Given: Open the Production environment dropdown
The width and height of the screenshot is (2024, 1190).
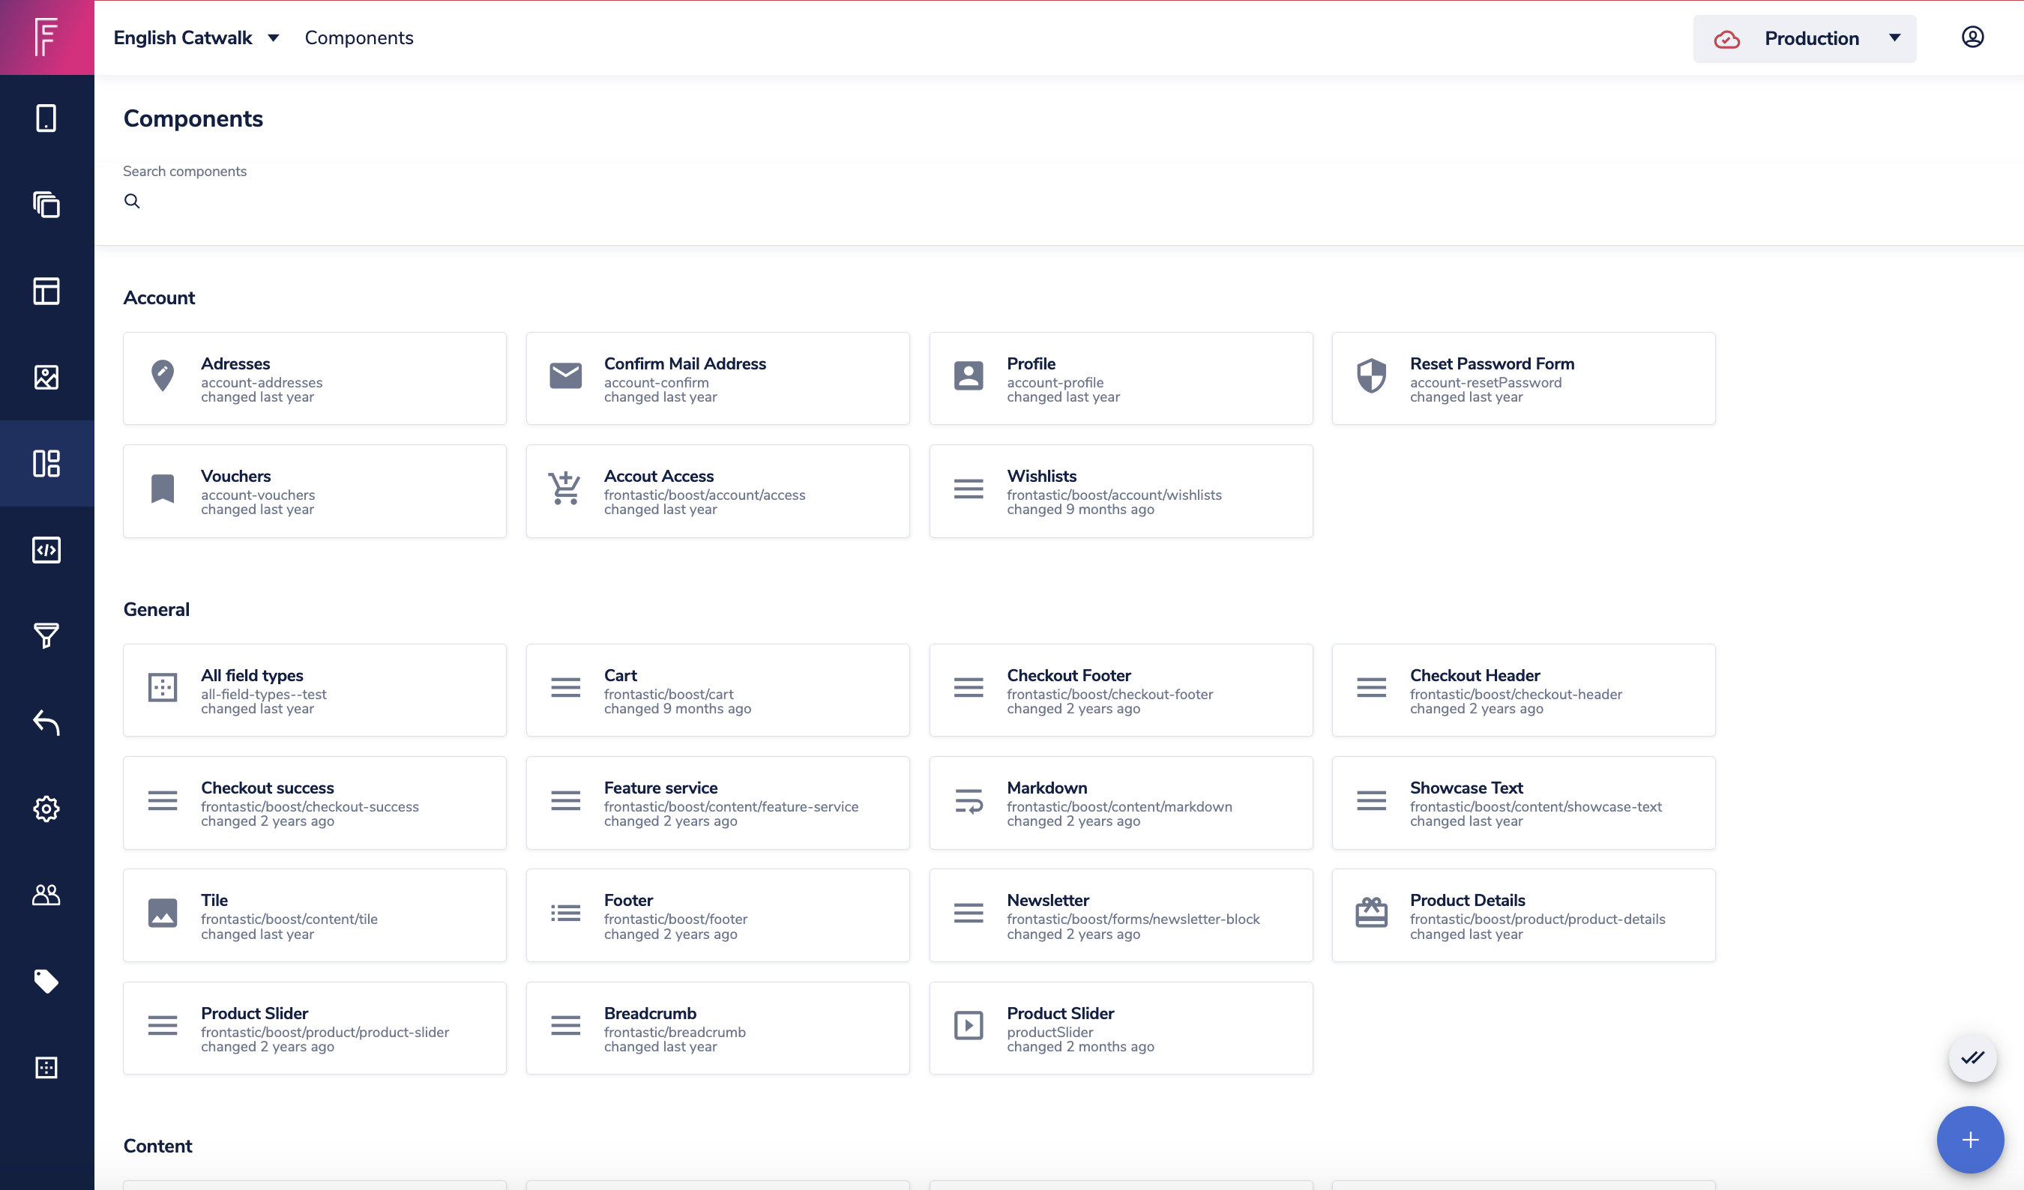Looking at the screenshot, I should click(x=1805, y=38).
